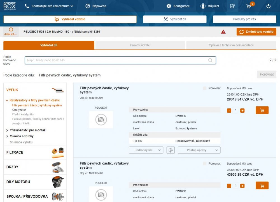Click the 2 / 2 page indicator
Image resolution: width=280 pixels, height=202 pixels.
[x=273, y=60]
